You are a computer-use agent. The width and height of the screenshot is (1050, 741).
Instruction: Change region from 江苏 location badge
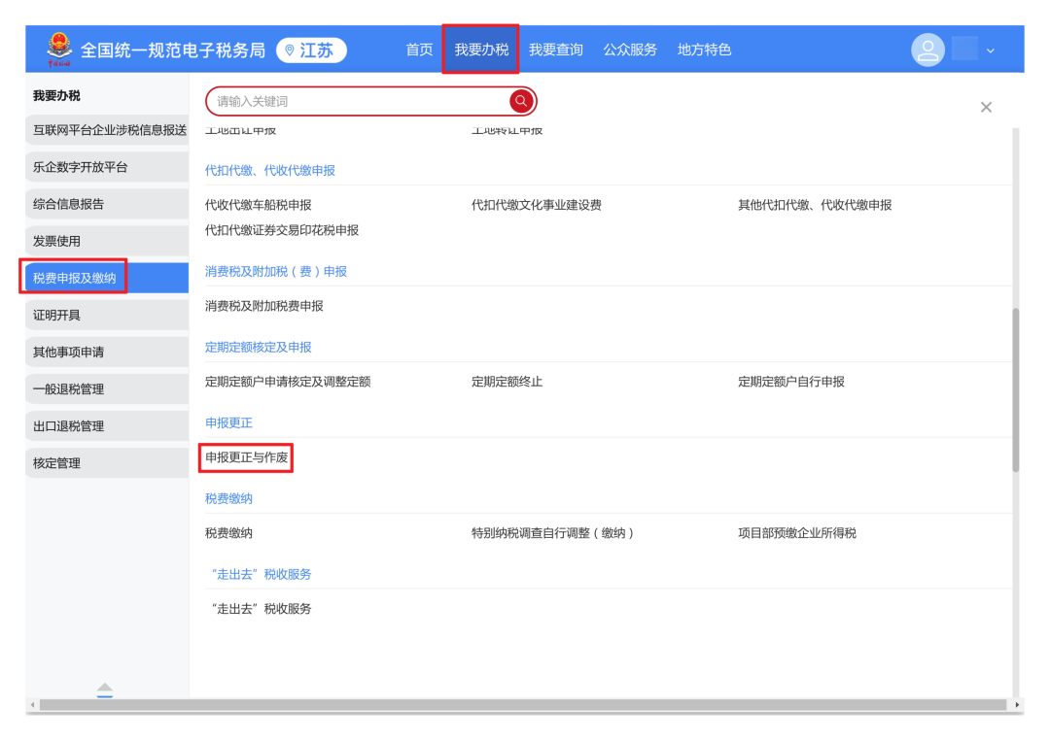pos(311,51)
